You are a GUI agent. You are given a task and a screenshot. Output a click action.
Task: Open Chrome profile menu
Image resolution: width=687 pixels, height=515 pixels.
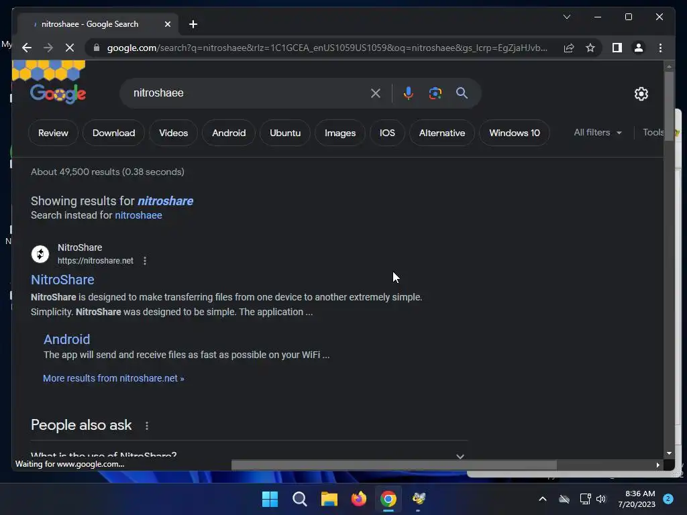click(639, 48)
